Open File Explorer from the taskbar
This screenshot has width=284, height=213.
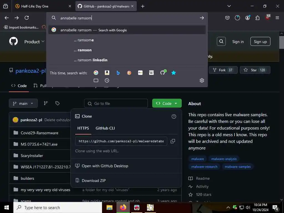click(109, 207)
